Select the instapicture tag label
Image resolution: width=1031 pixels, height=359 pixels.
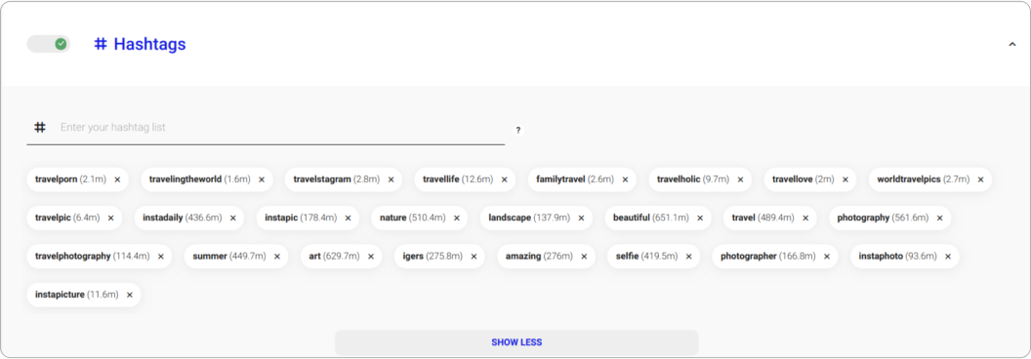point(60,296)
